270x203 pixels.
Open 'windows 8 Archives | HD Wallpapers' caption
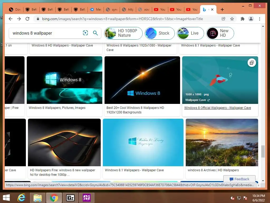pyautogui.click(x=213, y=170)
